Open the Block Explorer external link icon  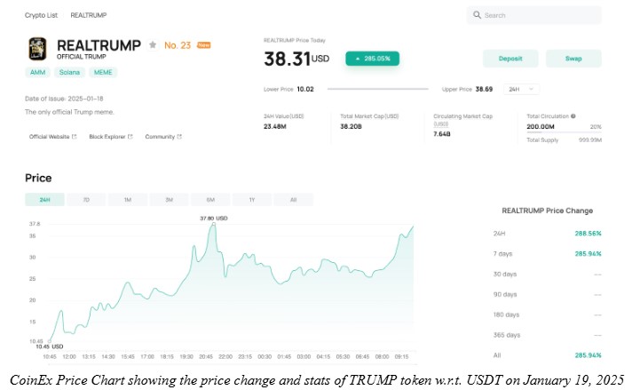click(130, 137)
